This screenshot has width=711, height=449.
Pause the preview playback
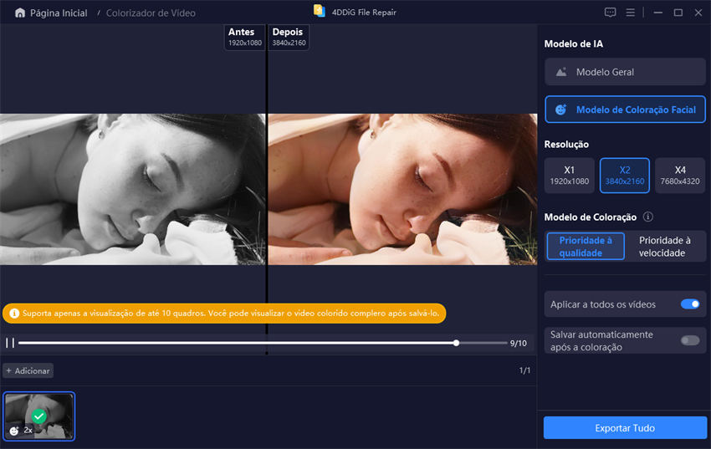point(10,343)
